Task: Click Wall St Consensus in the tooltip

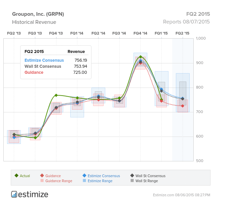Action: click(43, 66)
